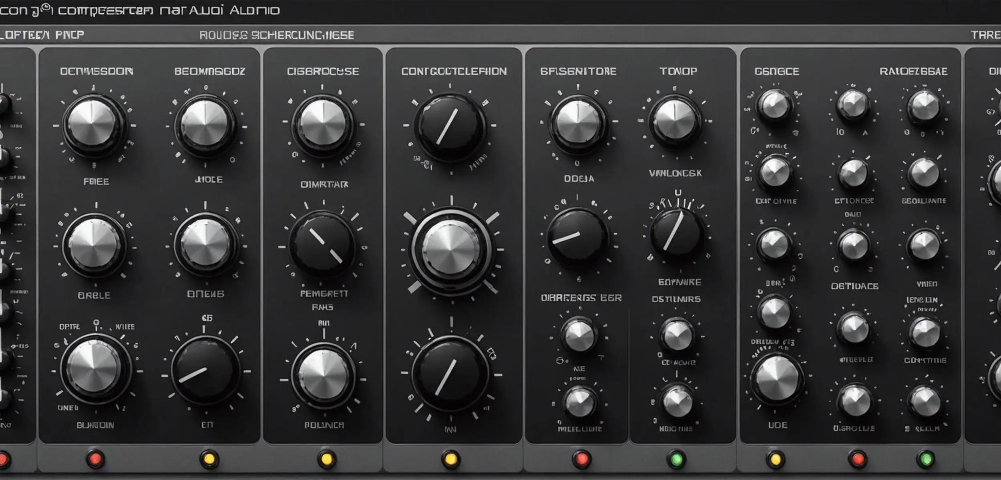The image size is (1001, 480).
Task: Click the JHDCE label
Action: pyautogui.click(x=209, y=180)
